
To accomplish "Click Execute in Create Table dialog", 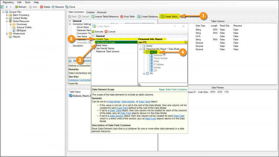I will point(98,32).
